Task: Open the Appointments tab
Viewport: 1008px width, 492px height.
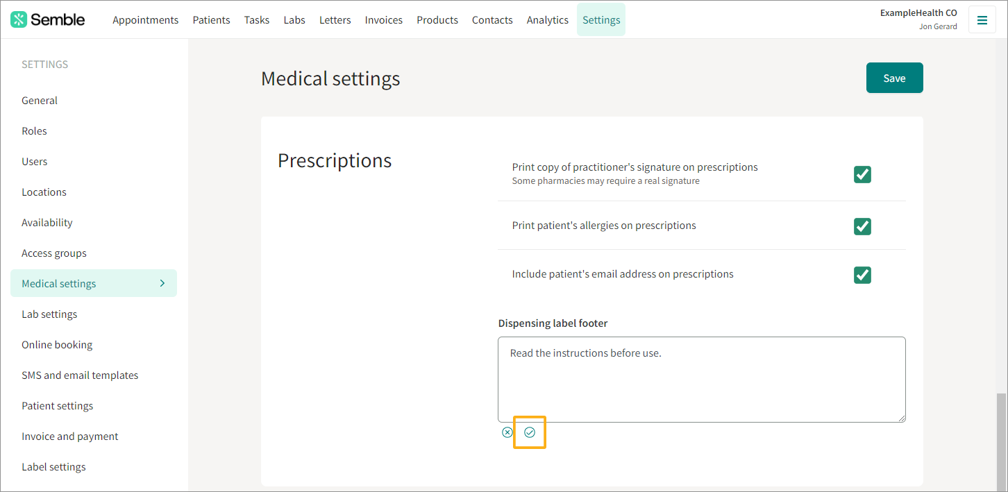Action: 146,19
